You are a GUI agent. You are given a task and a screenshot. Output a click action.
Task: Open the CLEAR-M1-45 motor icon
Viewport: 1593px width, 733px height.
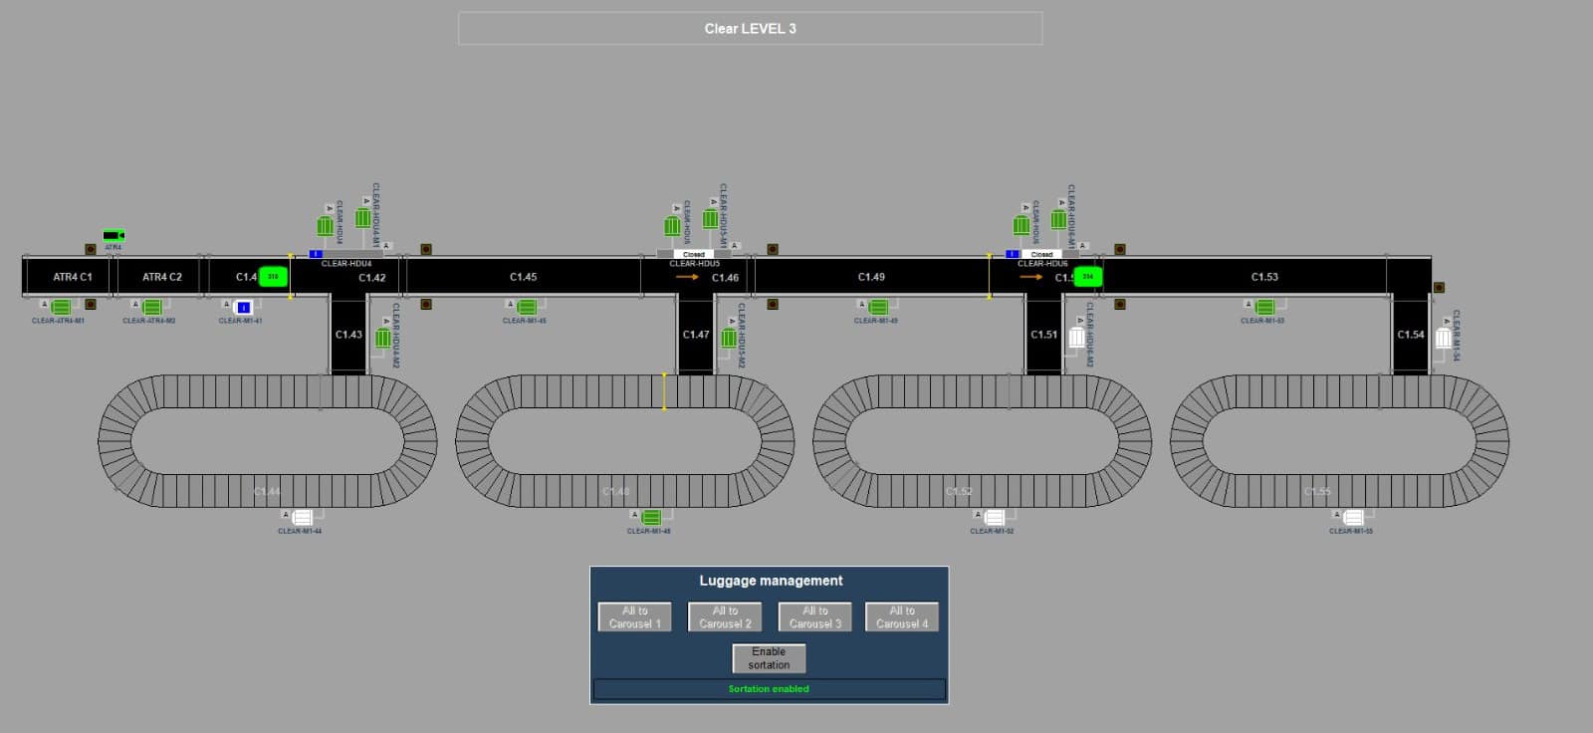527,307
